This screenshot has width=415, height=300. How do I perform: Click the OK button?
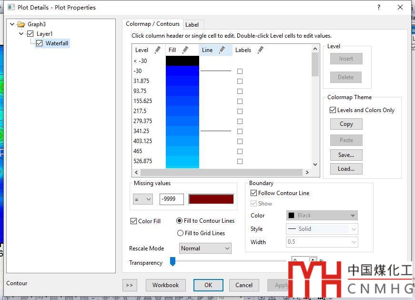[x=208, y=285]
